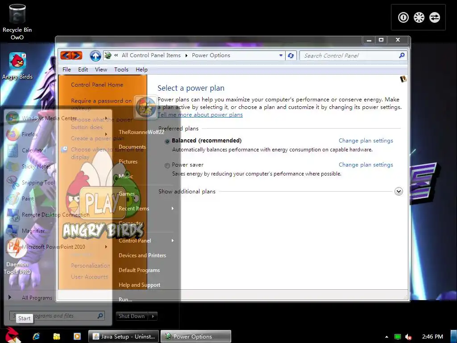Click the blue Up arrow button

[96, 55]
